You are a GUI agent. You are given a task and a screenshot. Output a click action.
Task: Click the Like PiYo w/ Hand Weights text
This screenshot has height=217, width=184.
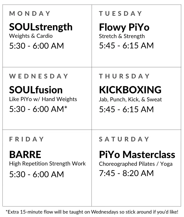[x=43, y=99]
